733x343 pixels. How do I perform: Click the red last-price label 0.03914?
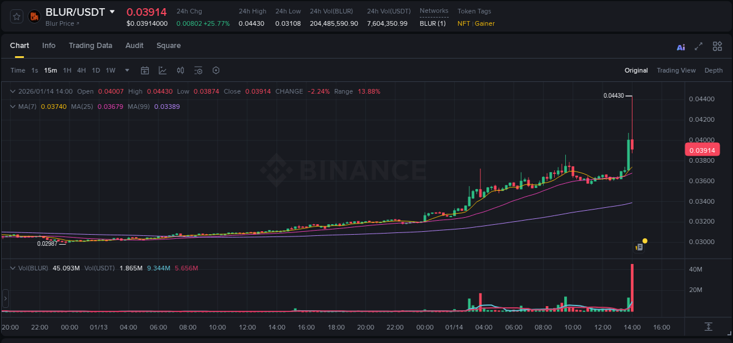point(703,150)
